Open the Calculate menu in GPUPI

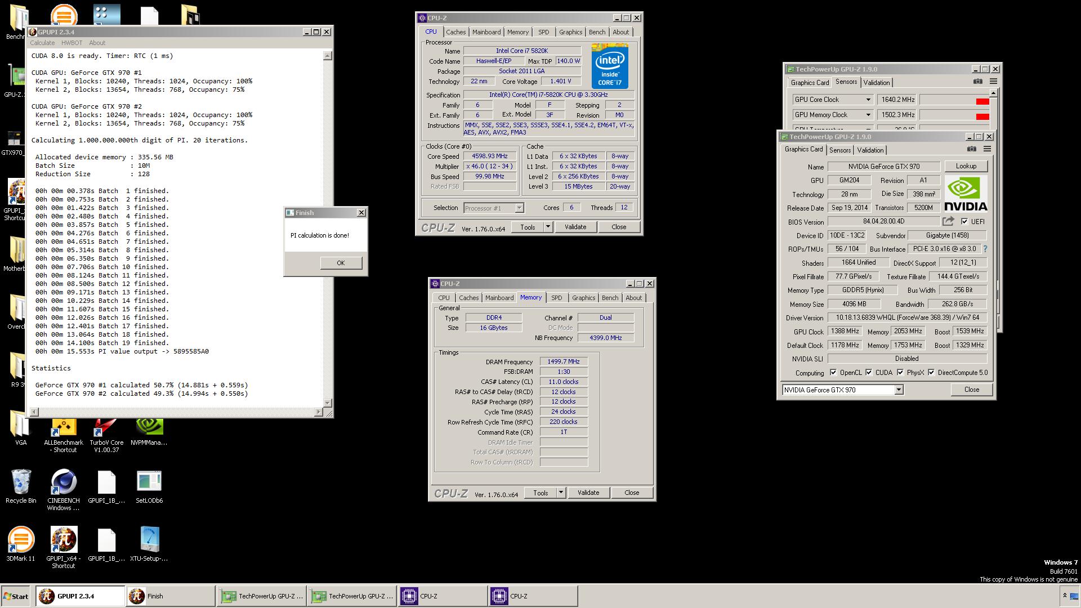coord(42,43)
